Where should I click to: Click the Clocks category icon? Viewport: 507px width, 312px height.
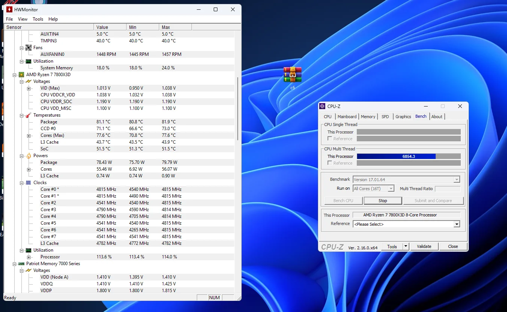click(29, 183)
